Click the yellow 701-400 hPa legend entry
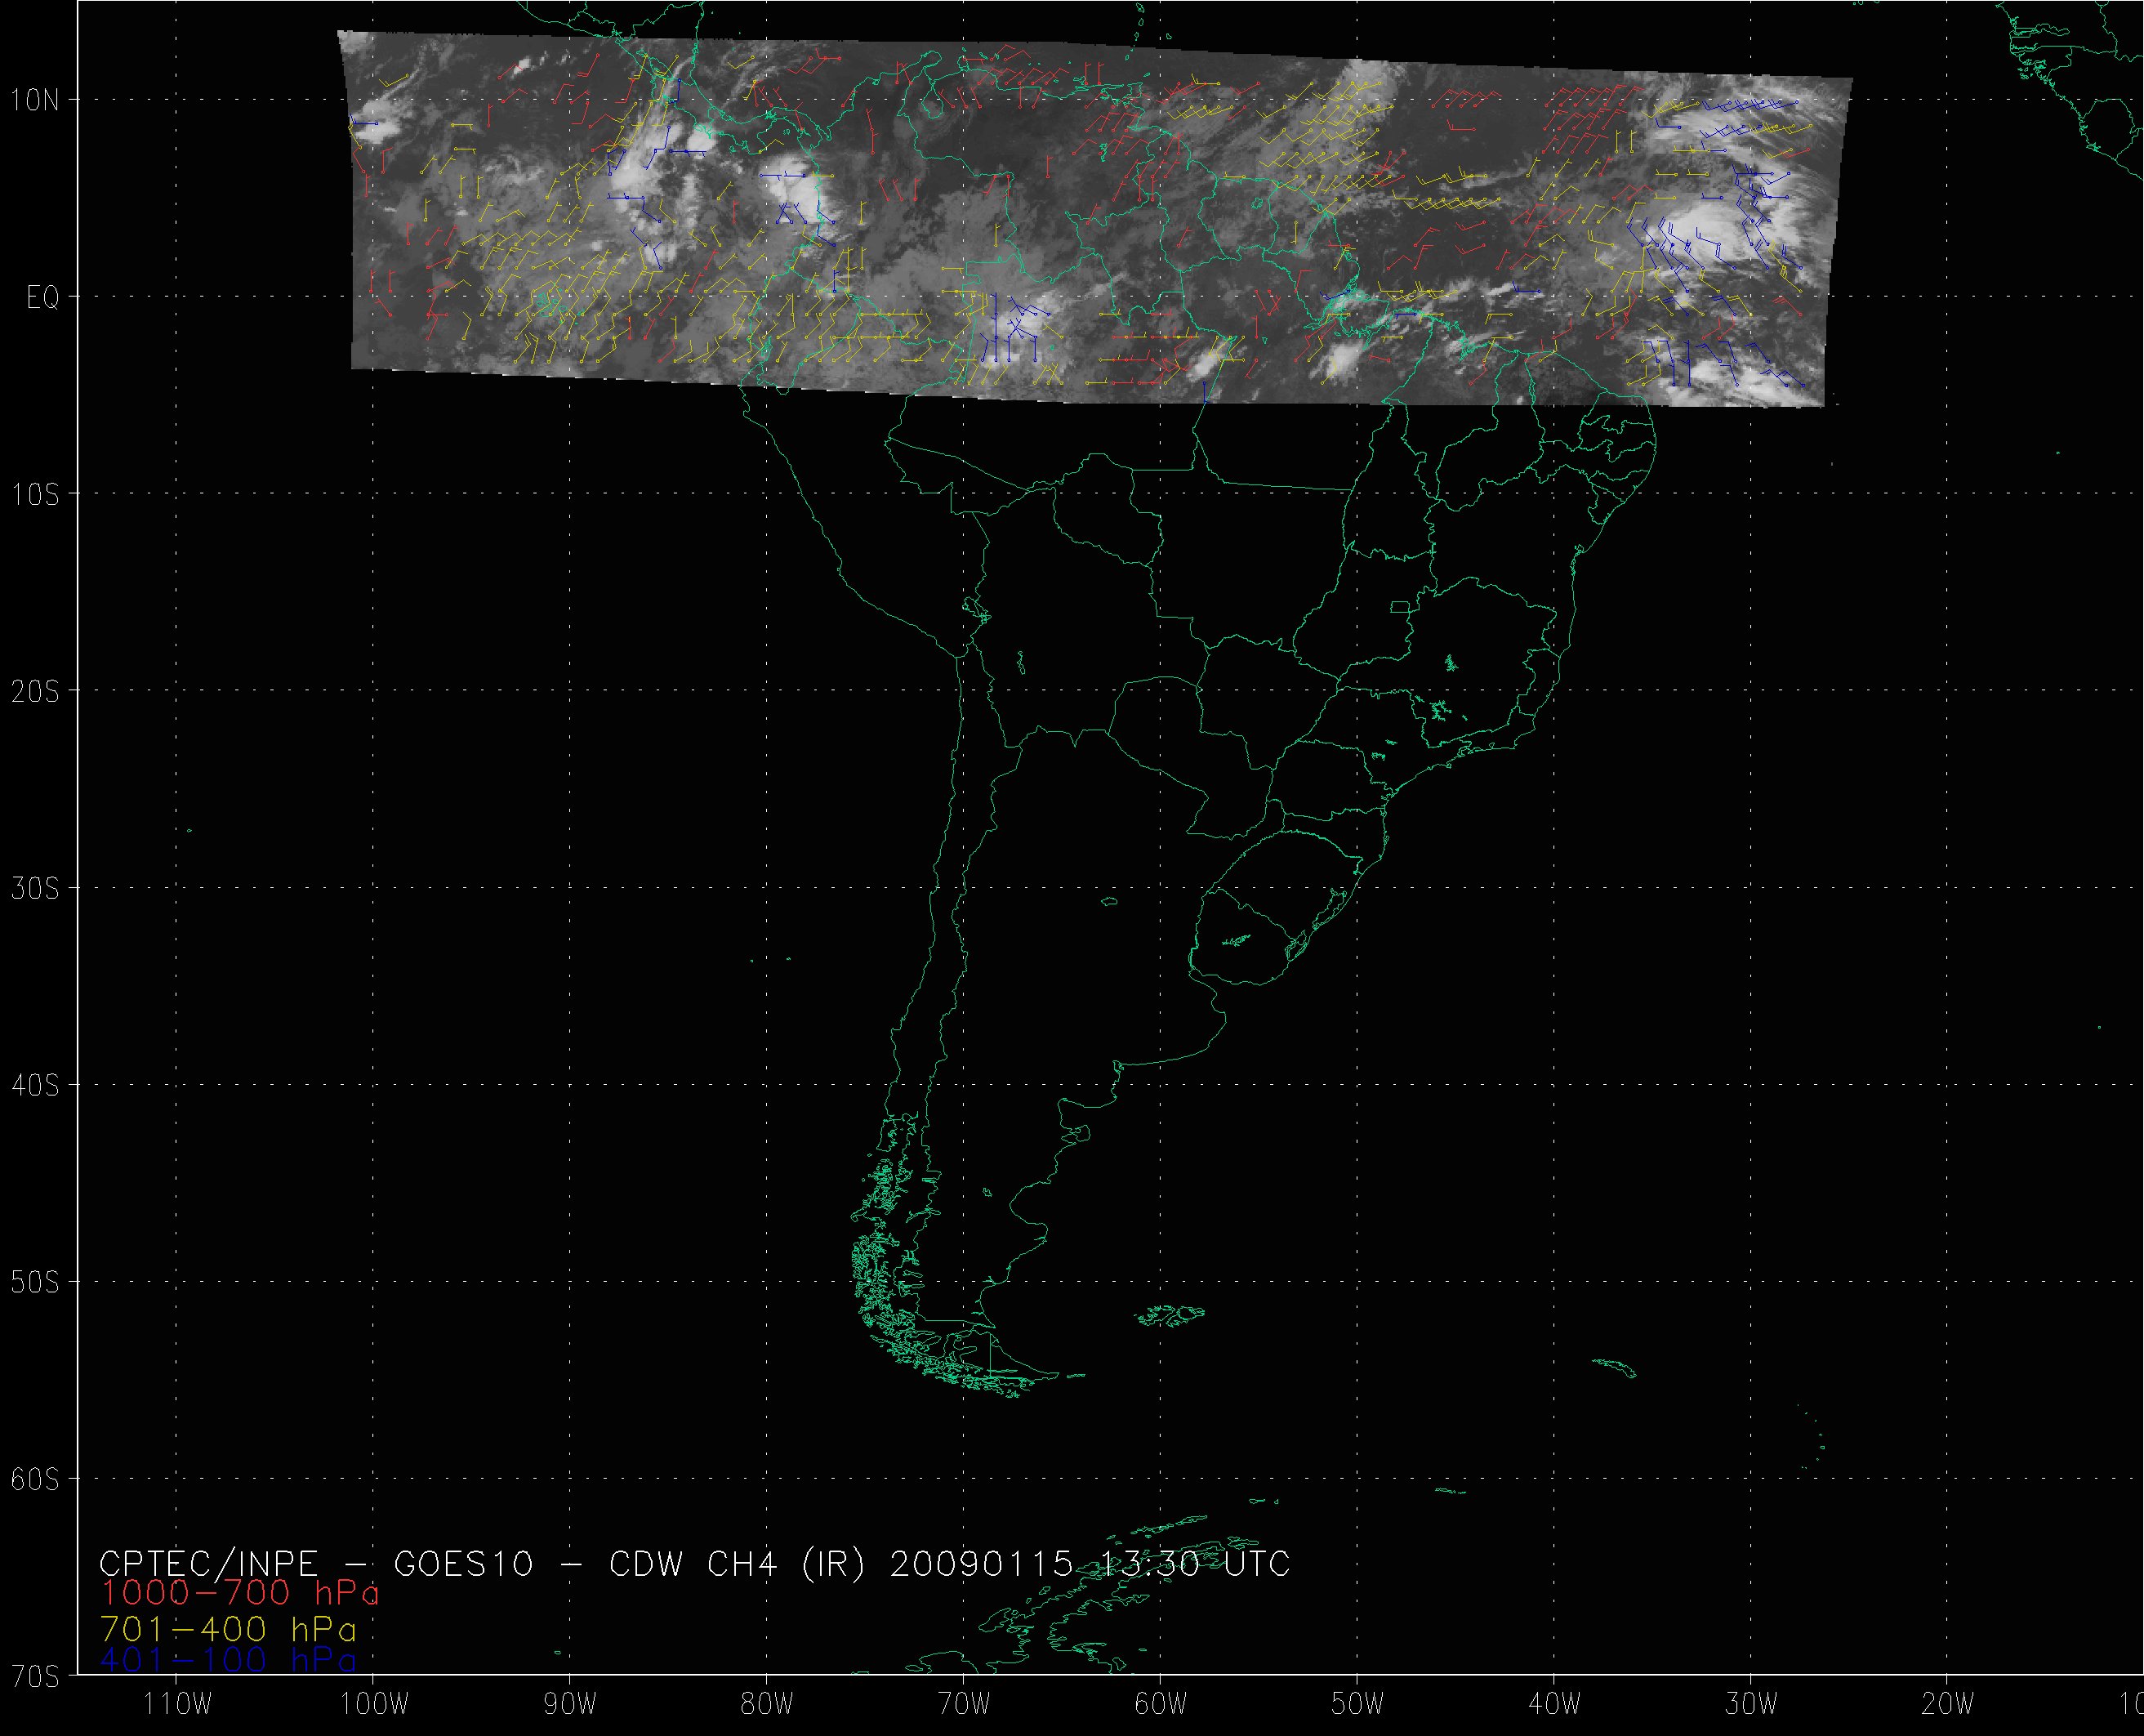2144x1736 pixels. (x=228, y=1630)
